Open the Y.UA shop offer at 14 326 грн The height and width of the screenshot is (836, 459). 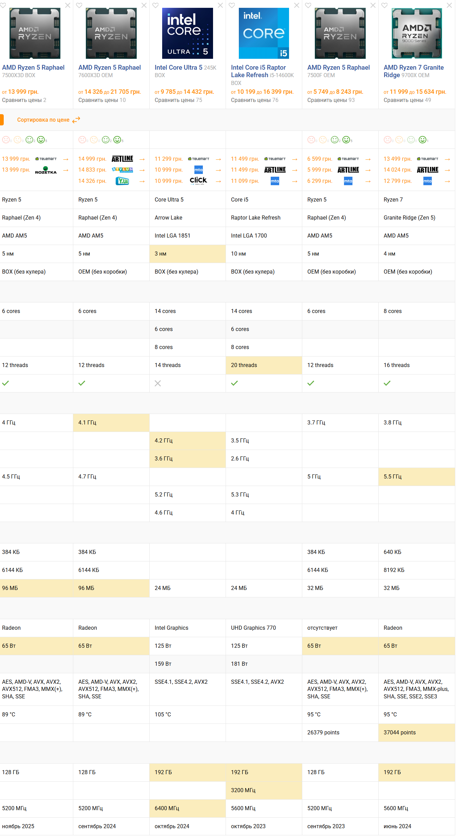[122, 181]
